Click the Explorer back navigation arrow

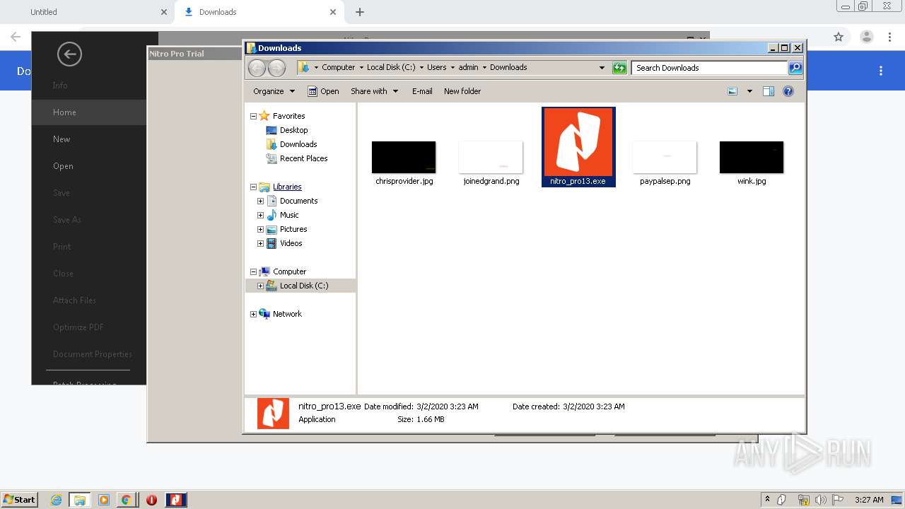(x=257, y=68)
